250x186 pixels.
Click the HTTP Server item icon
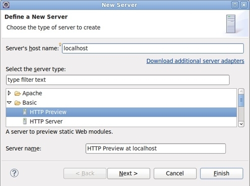click(x=24, y=121)
